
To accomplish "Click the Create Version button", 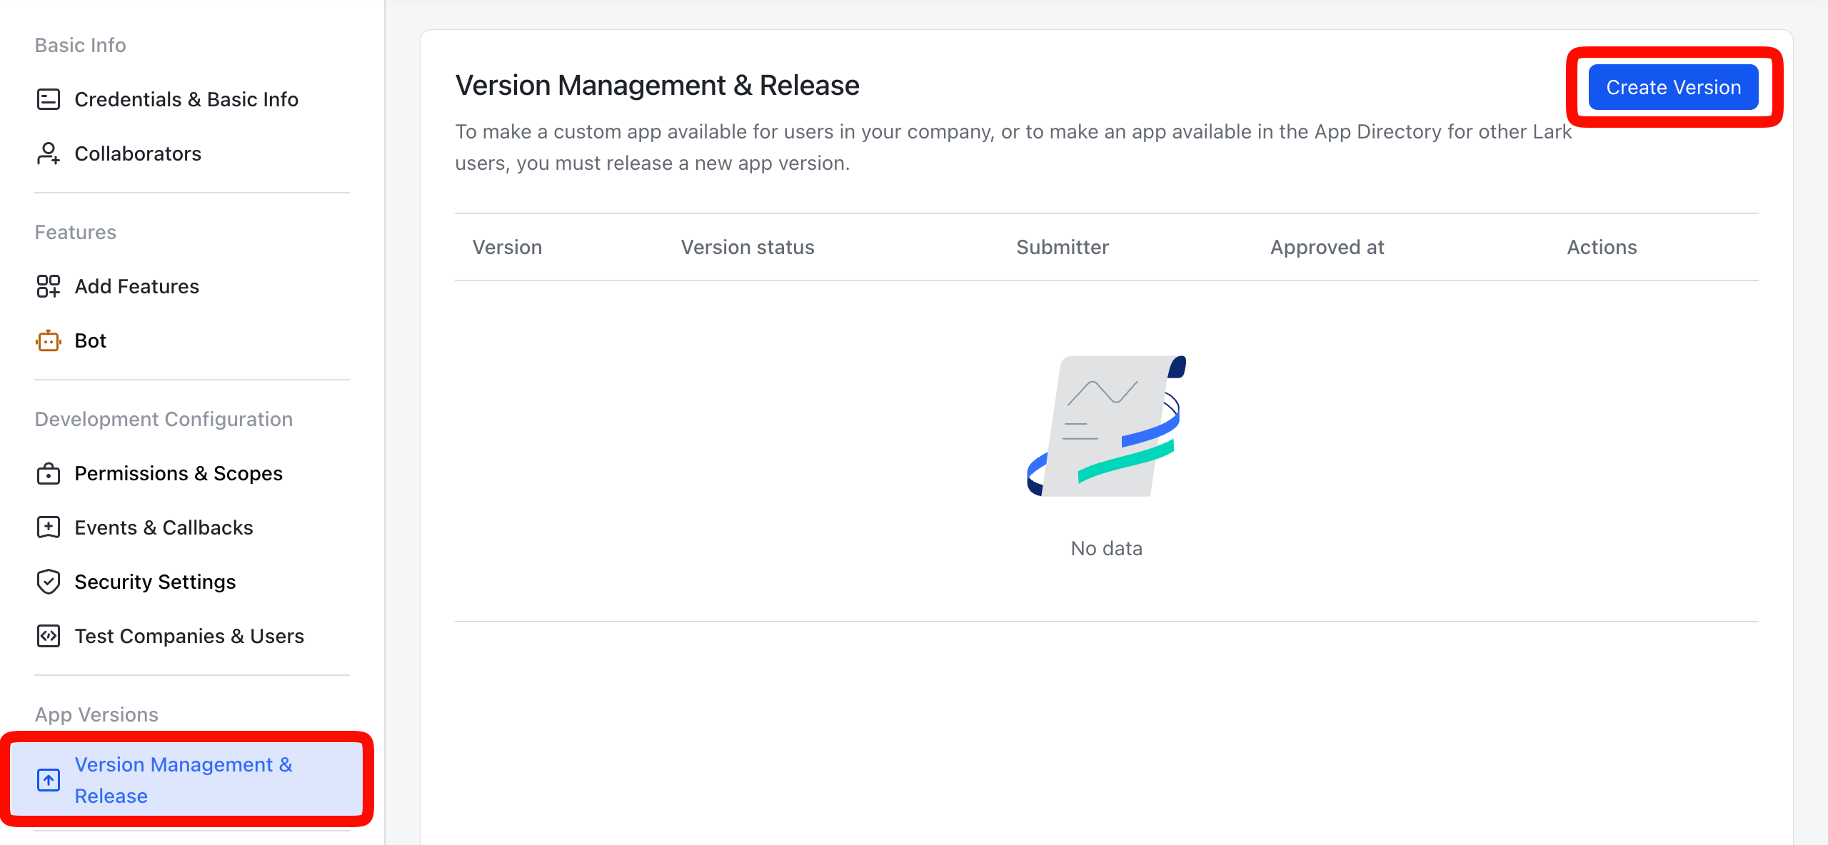I will (x=1673, y=87).
